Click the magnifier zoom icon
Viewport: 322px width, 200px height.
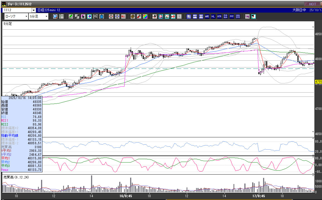pyautogui.click(x=55, y=17)
